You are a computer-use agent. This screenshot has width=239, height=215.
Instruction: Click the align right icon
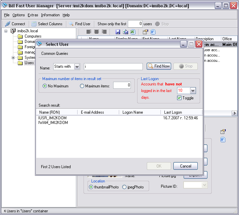click(x=104, y=32)
